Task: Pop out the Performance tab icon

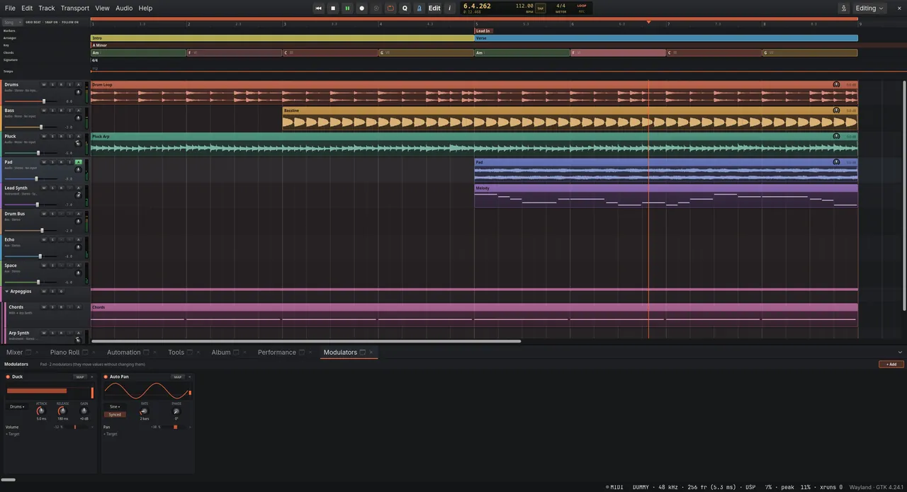Action: coord(303,352)
